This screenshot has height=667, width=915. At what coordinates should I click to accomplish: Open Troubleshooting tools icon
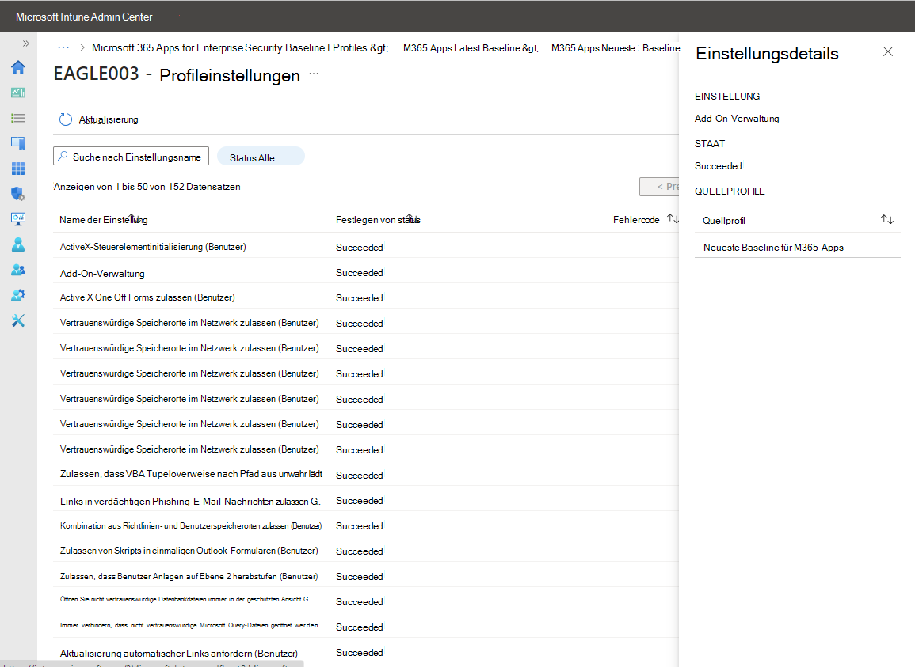coord(18,320)
